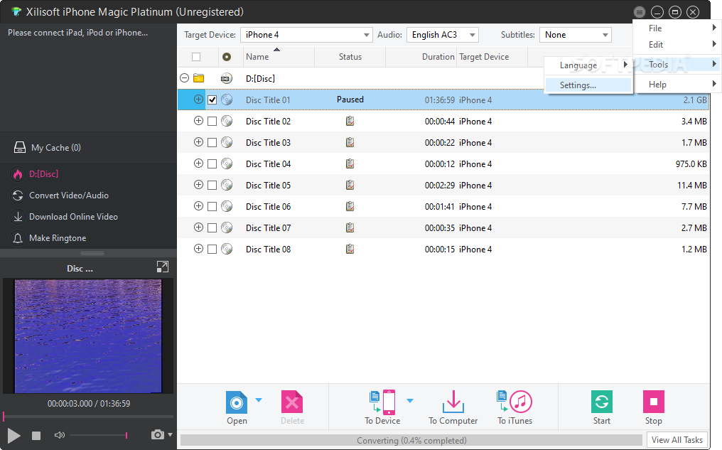Sort by the Status column header
The width and height of the screenshot is (722, 450).
coord(350,57)
